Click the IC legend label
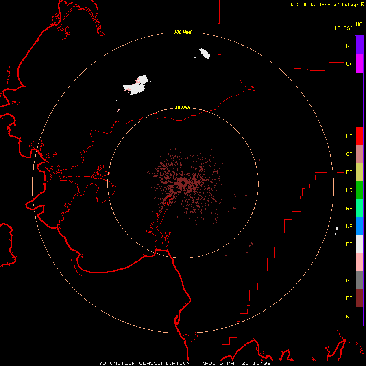Image resolution: width=366 pixels, height=366 pixels. pyautogui.click(x=349, y=263)
